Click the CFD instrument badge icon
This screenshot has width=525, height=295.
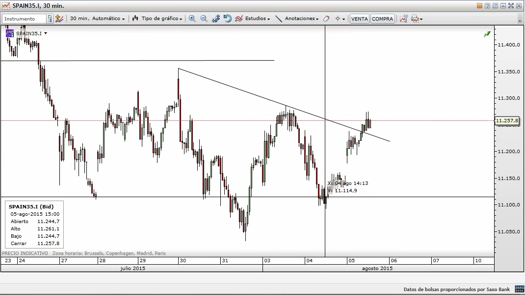click(x=9, y=33)
